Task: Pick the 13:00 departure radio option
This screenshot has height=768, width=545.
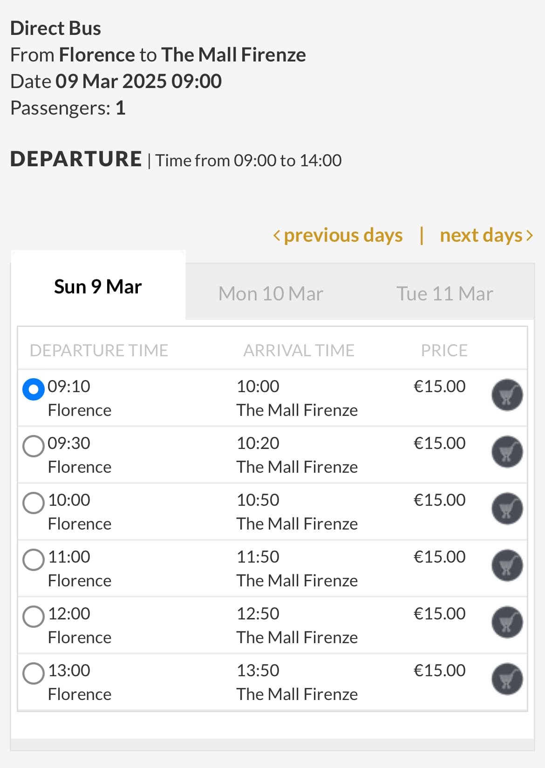Action: (x=34, y=673)
